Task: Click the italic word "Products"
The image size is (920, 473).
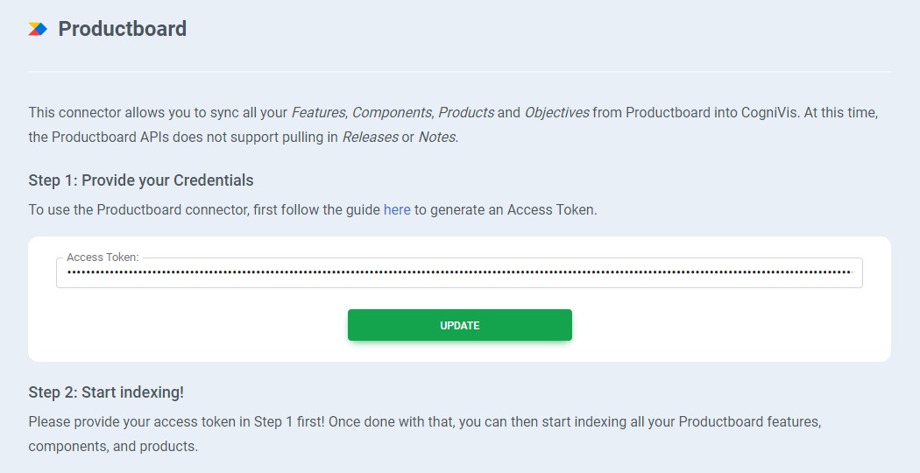Action: (466, 113)
